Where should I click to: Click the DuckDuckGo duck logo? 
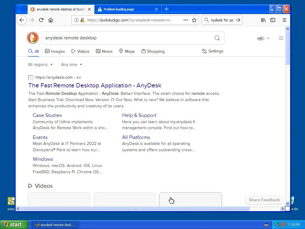coord(33,38)
